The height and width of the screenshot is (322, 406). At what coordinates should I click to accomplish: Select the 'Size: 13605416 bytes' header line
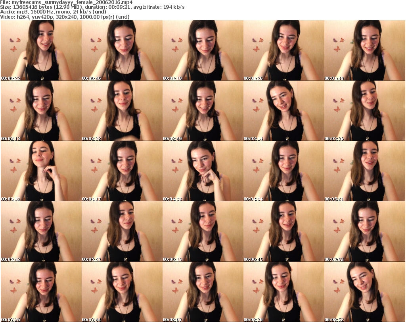click(x=92, y=7)
